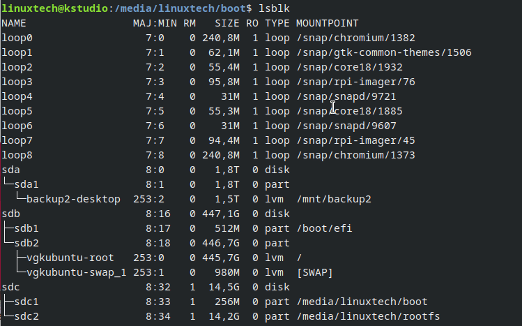This screenshot has height=326, width=522.
Task: Click the [SWAP] mountpoint label
Action: click(x=314, y=273)
